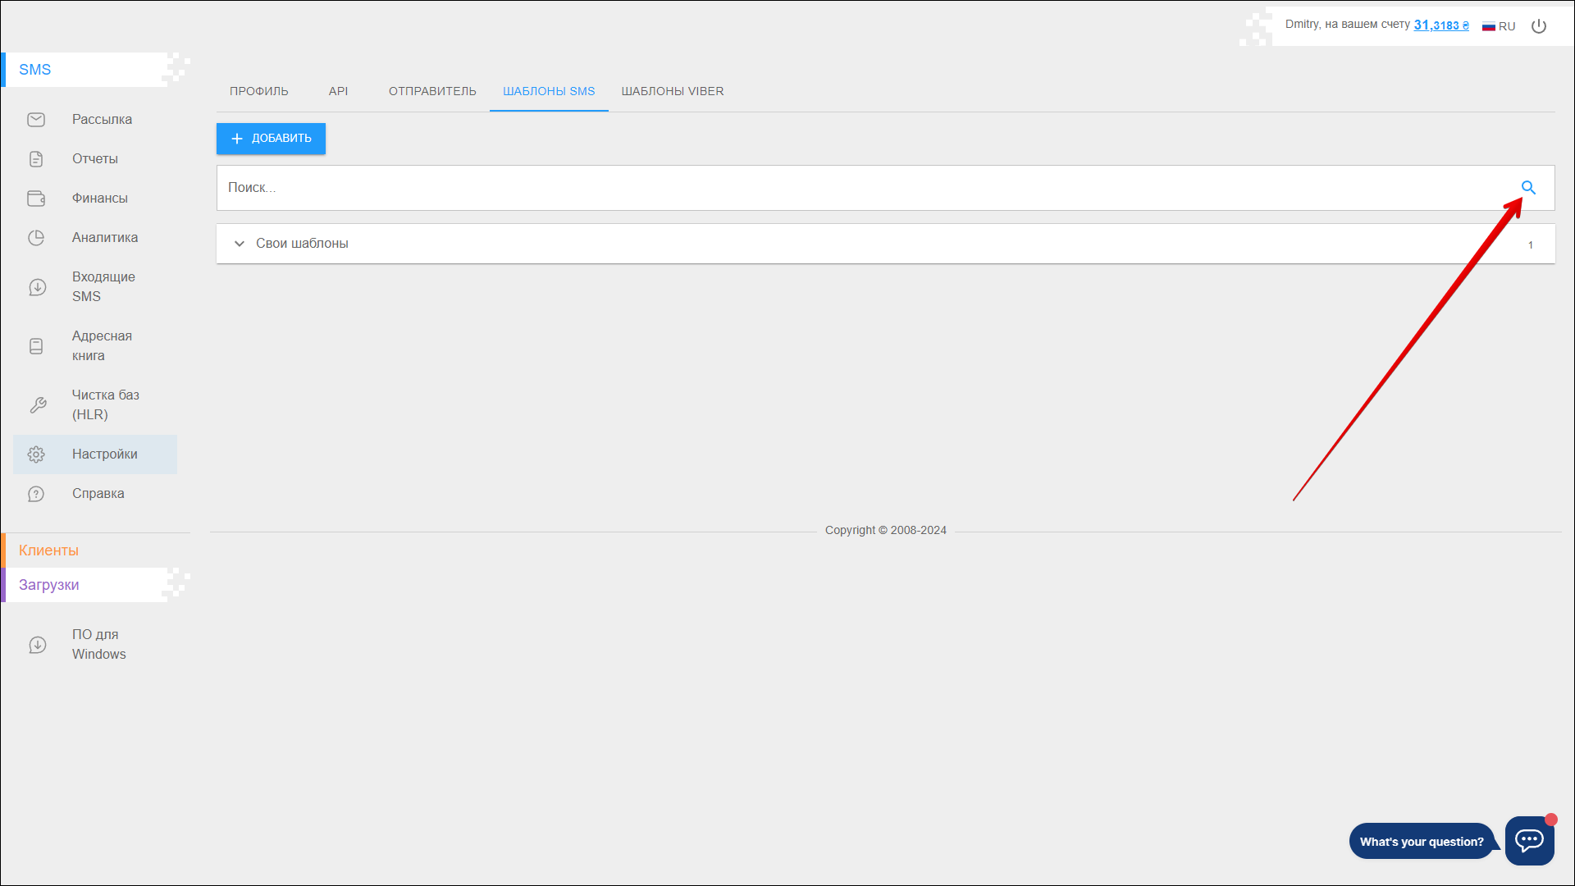
Task: Click the Чистка баз wrench icon
Action: pos(38,405)
